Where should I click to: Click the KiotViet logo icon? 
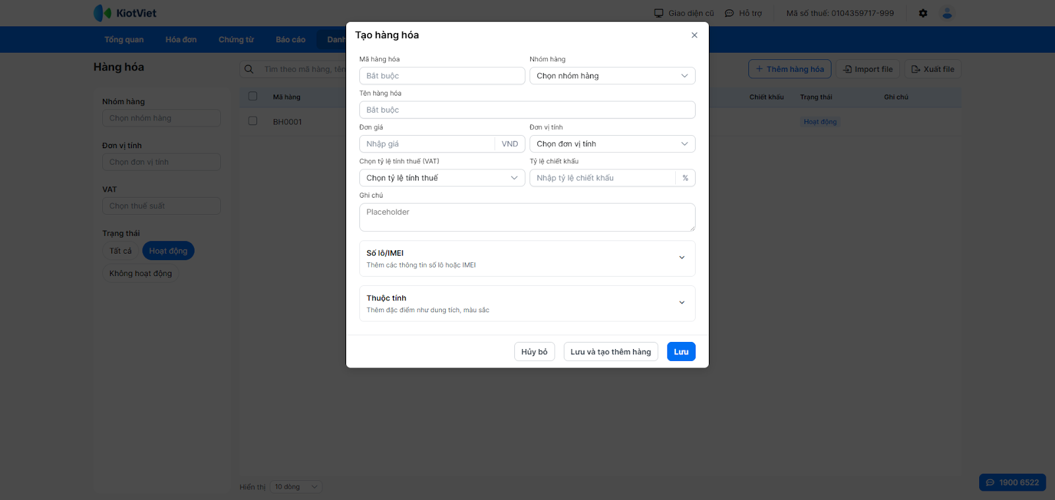pos(102,13)
